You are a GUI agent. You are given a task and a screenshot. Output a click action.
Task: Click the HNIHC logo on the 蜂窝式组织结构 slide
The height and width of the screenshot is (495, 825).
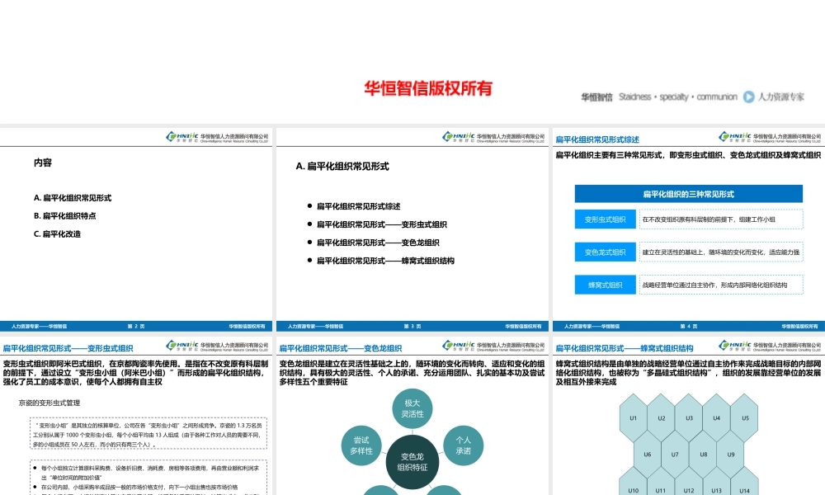(734, 346)
